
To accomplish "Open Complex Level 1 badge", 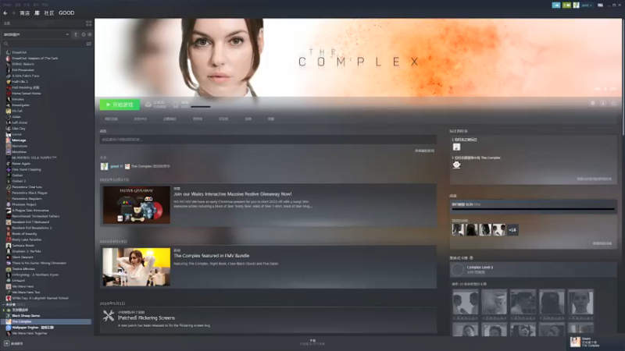I will click(533, 269).
